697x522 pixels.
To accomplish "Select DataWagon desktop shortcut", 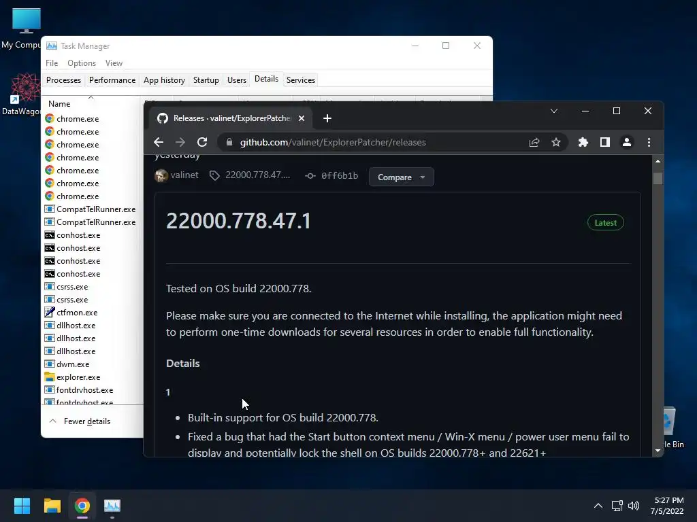I will (21, 94).
